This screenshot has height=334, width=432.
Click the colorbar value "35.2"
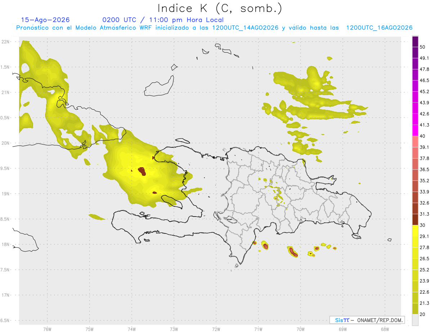(x=424, y=181)
